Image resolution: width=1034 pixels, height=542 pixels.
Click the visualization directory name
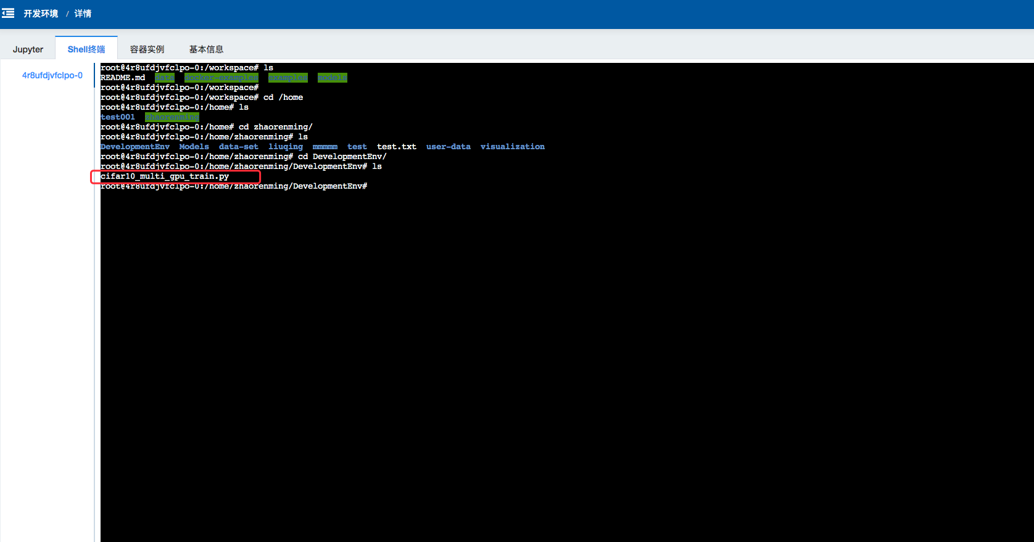pos(512,147)
